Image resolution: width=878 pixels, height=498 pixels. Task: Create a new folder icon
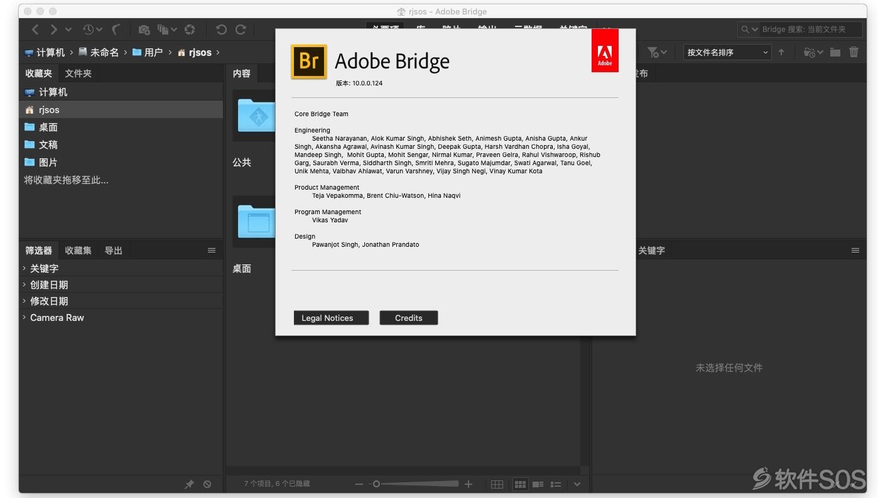(835, 52)
